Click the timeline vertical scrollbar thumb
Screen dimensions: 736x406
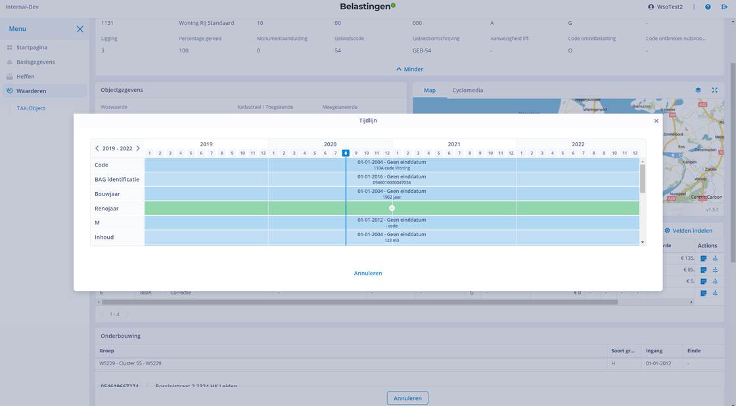click(x=643, y=178)
